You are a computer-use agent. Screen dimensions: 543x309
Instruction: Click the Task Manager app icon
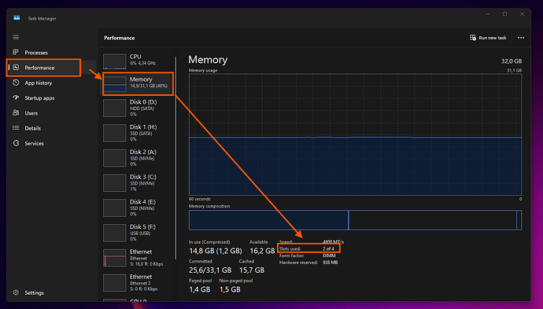17,18
